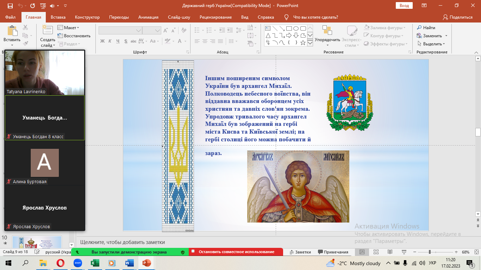481x270 pixels.
Task: Start slideshow from status bar icon
Action: (x=404, y=252)
